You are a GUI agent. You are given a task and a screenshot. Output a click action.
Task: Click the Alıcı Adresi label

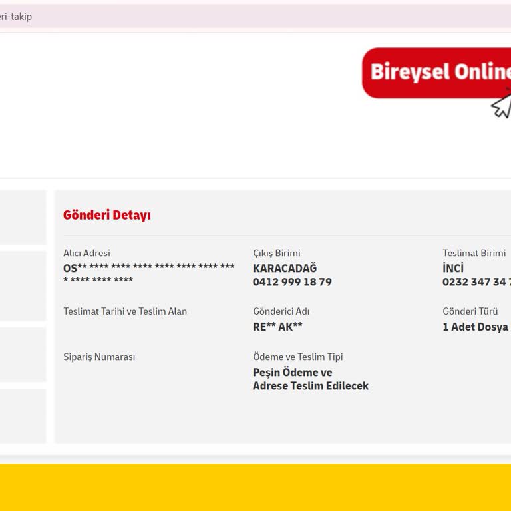[86, 253]
